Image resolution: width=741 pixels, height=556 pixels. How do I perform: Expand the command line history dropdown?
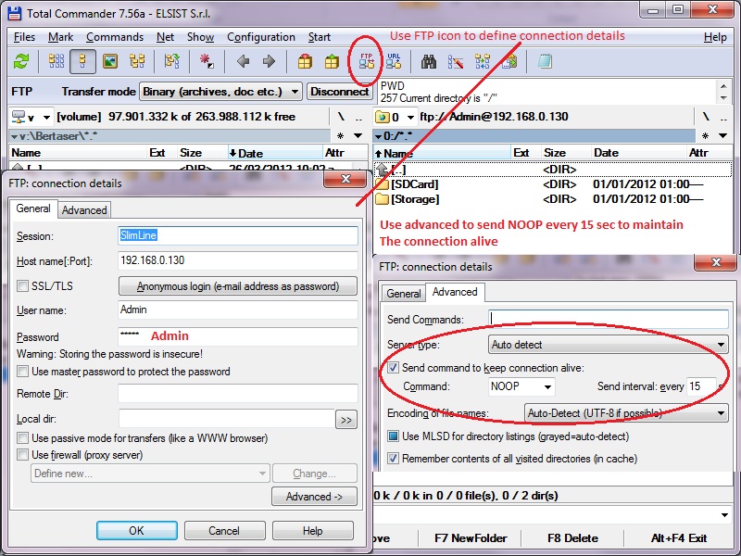[724, 514]
